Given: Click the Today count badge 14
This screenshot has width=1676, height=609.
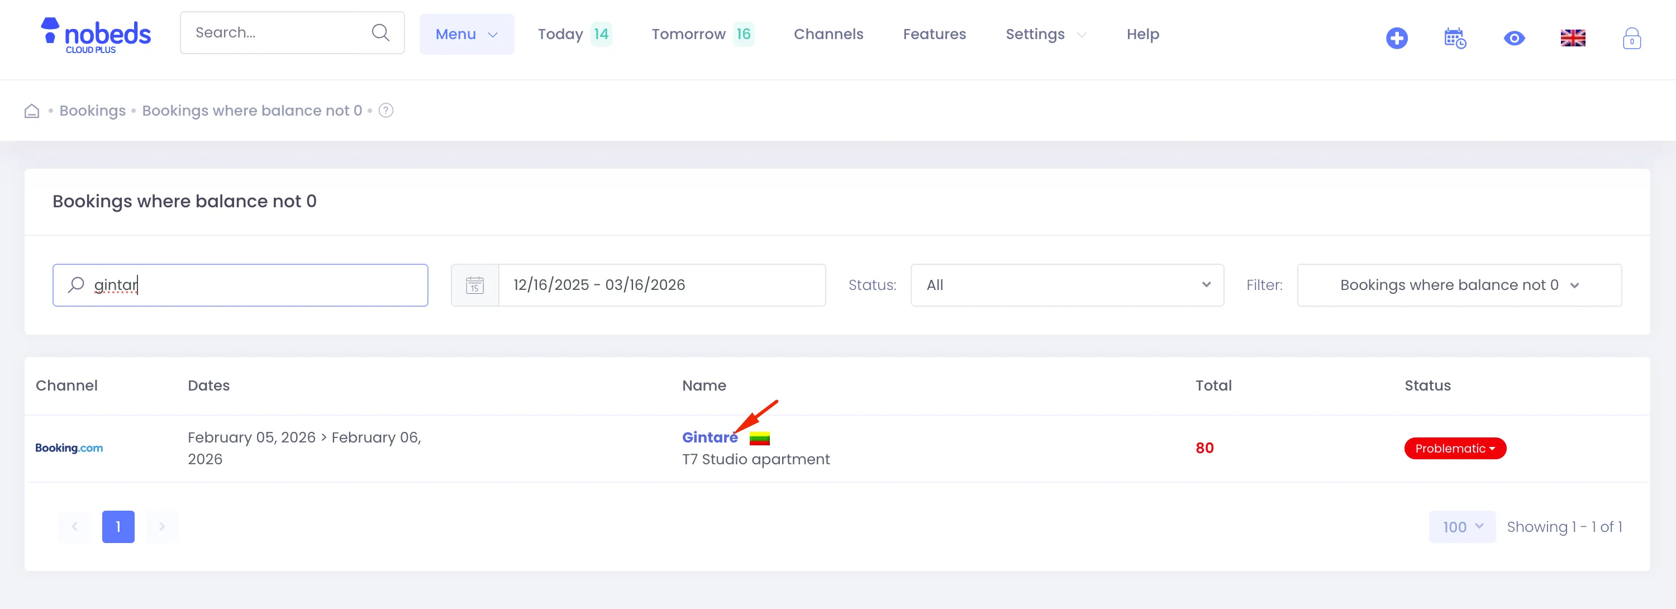Looking at the screenshot, I should coord(601,35).
